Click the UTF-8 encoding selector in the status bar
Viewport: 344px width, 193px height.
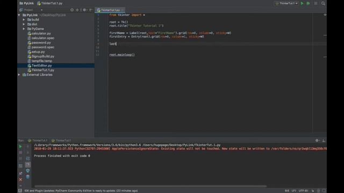303,191
